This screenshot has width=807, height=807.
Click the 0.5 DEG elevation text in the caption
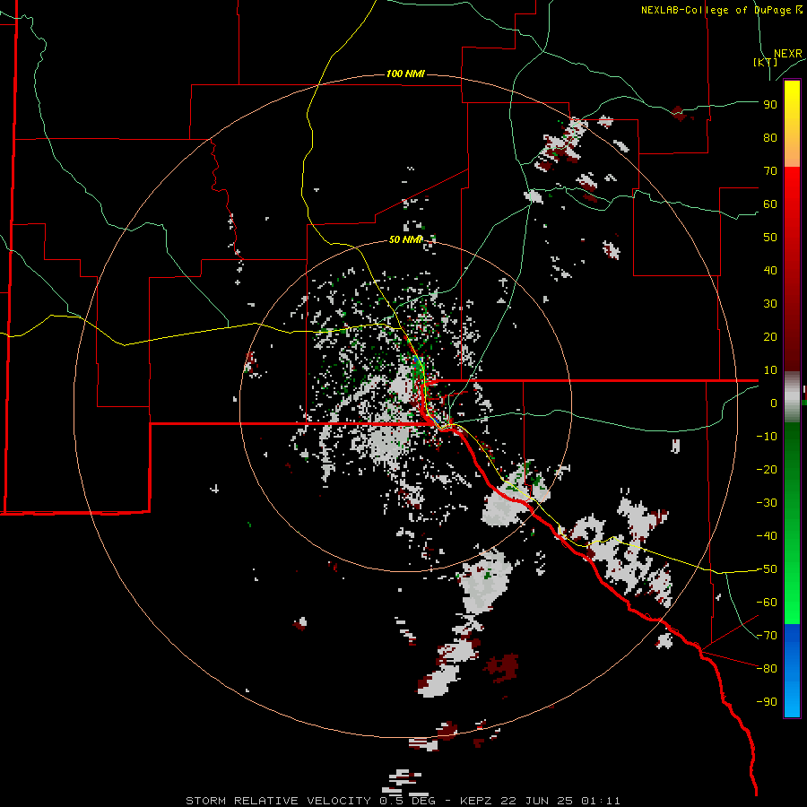tap(408, 801)
